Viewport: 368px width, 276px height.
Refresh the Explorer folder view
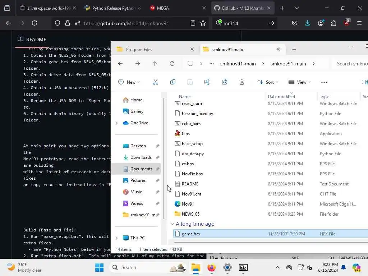(x=172, y=64)
